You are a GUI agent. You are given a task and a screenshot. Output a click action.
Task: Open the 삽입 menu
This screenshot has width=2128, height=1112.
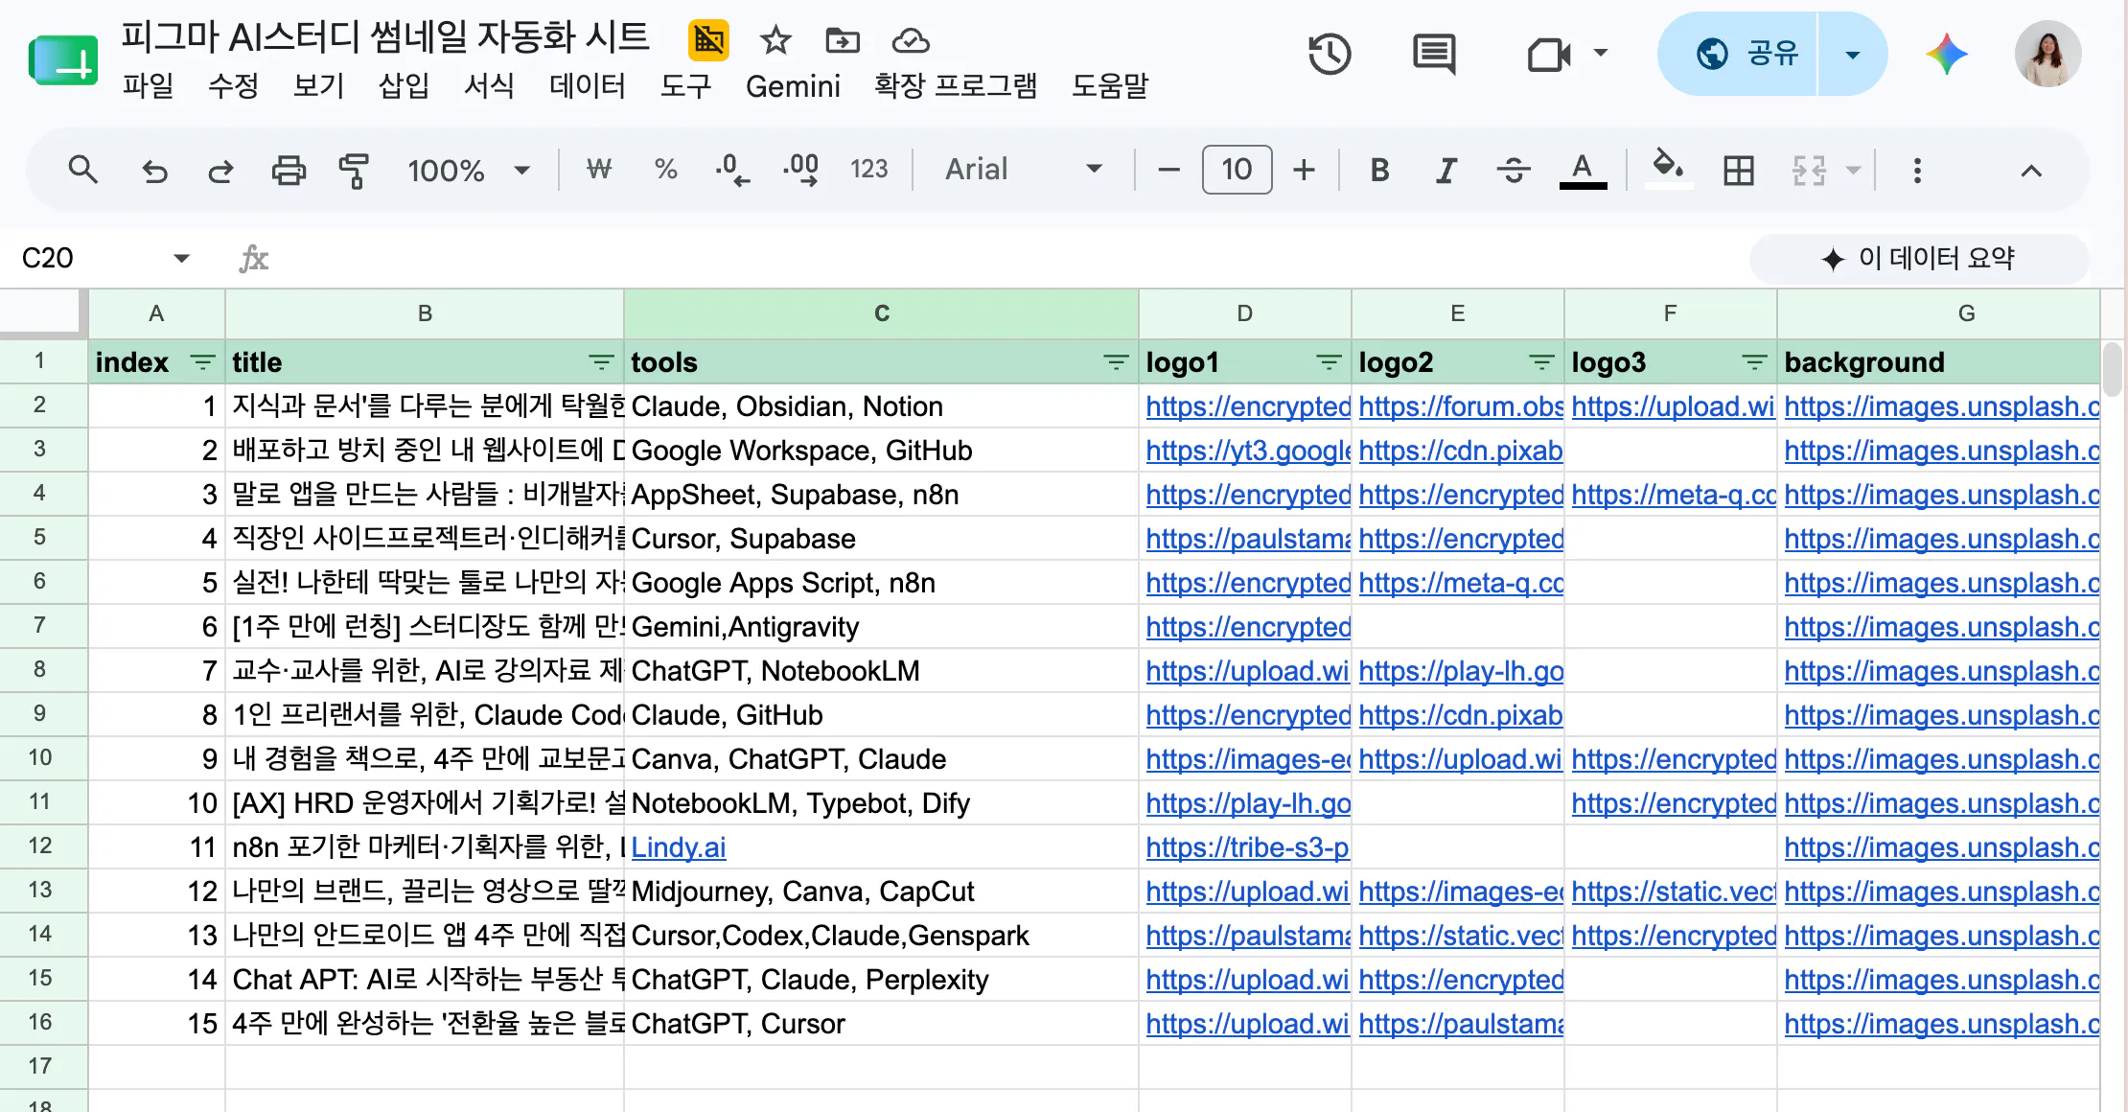[404, 85]
